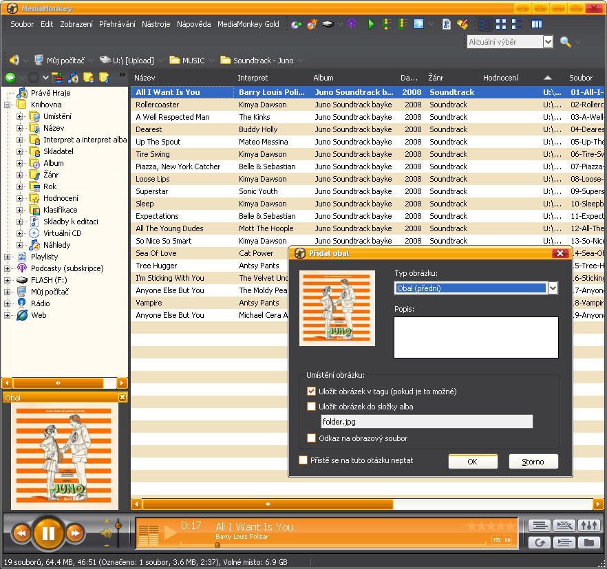Click the Juno cover thumbnail in dialog
Viewport: 607px width, 569px height.
(x=337, y=308)
